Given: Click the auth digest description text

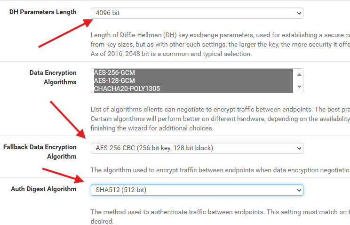Looking at the screenshot, I should click(x=220, y=217).
